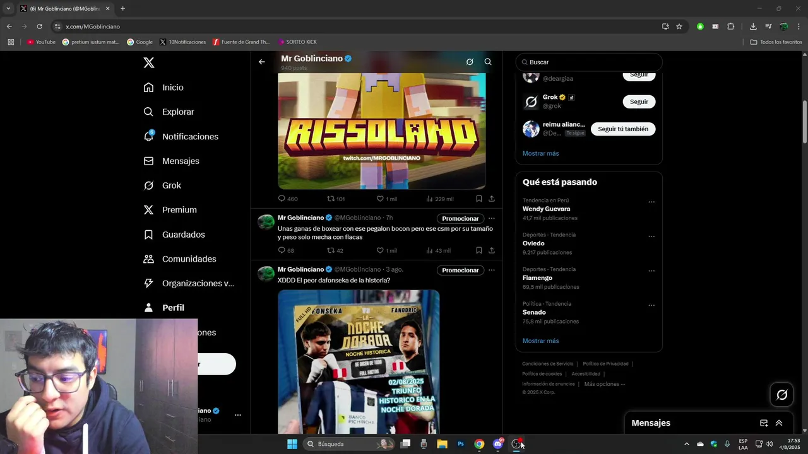Like the Rissolano image post

pos(387,199)
